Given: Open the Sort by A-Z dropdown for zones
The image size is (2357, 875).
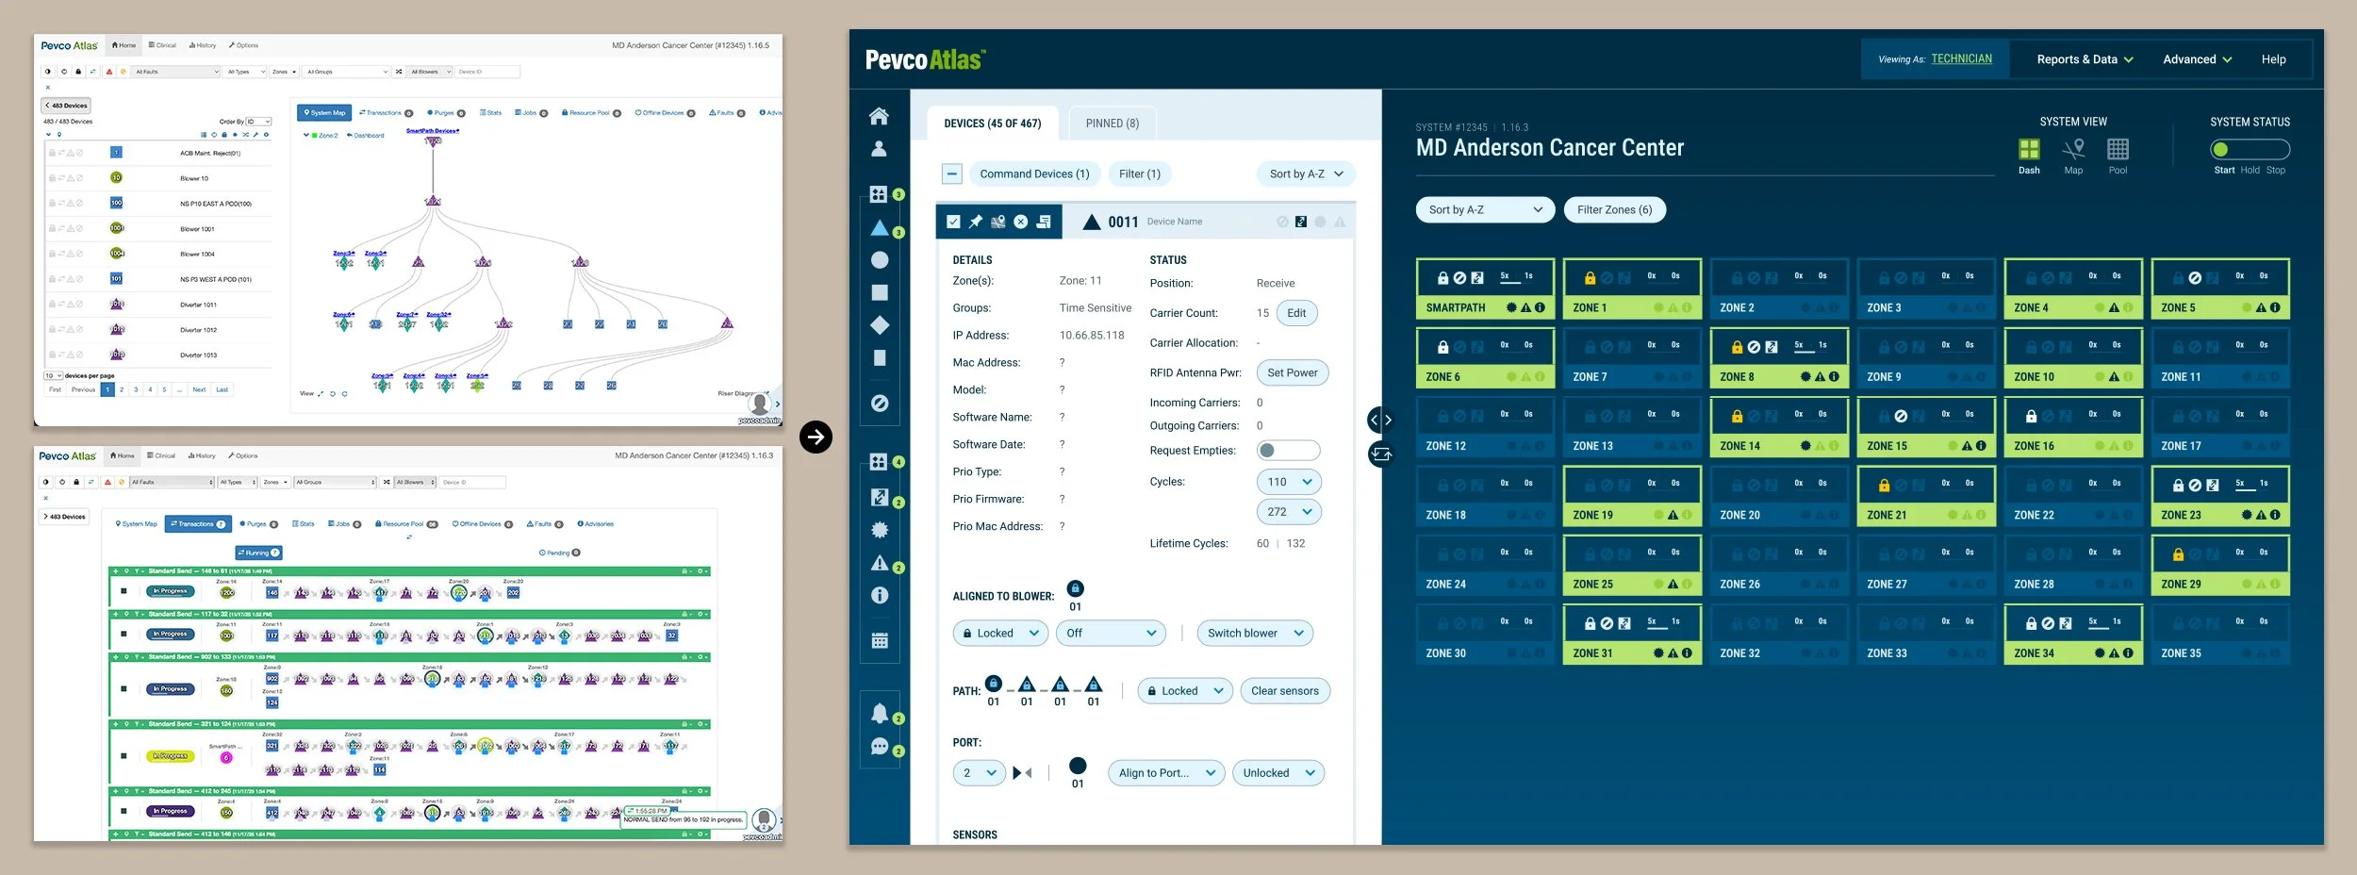Looking at the screenshot, I should tap(1484, 209).
